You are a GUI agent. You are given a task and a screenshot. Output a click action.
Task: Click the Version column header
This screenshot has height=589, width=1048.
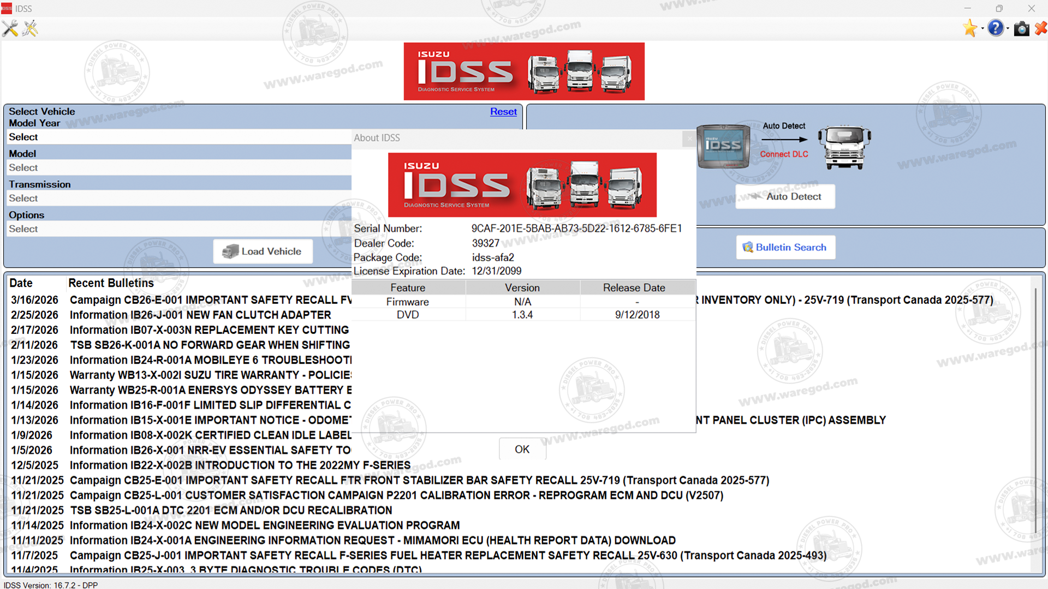click(523, 287)
